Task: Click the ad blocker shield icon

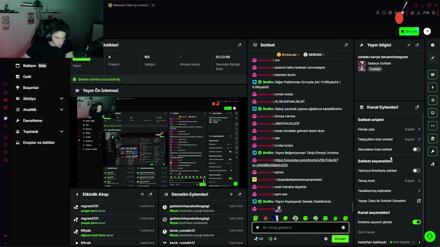Action: [x=390, y=13]
